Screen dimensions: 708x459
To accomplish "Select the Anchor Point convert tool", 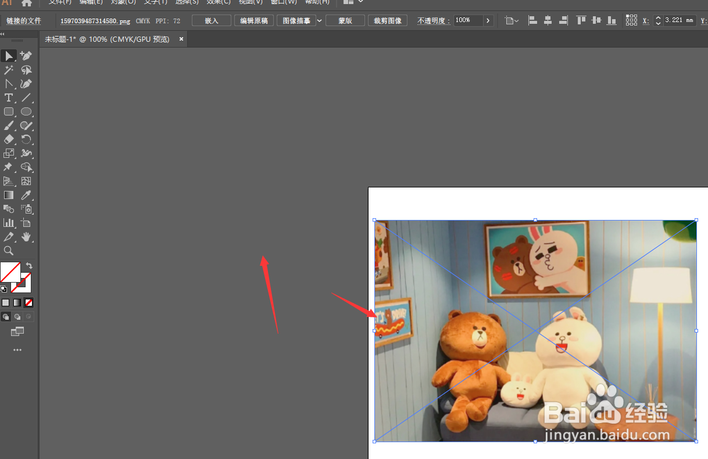I will click(x=9, y=84).
